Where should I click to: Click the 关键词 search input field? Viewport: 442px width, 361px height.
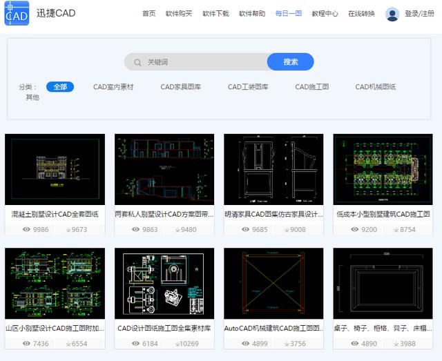pos(195,61)
